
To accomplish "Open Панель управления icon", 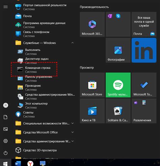I will 20,78.
